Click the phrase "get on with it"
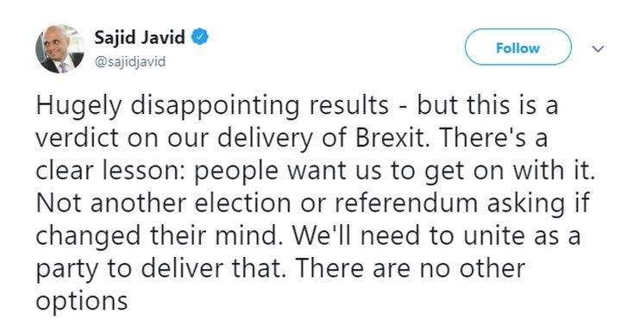Screen dimensions: 634x320 (509, 172)
